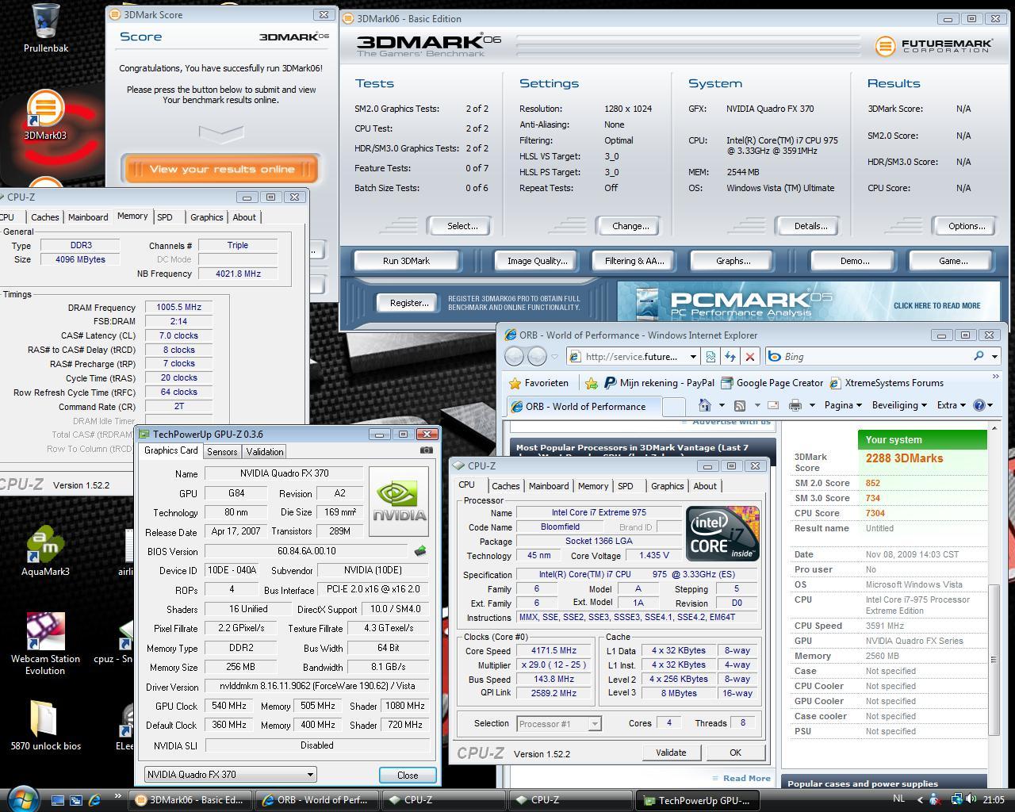The height and width of the screenshot is (812, 1015).
Task: Click Switch between windows quick launch icon
Action: [x=76, y=800]
